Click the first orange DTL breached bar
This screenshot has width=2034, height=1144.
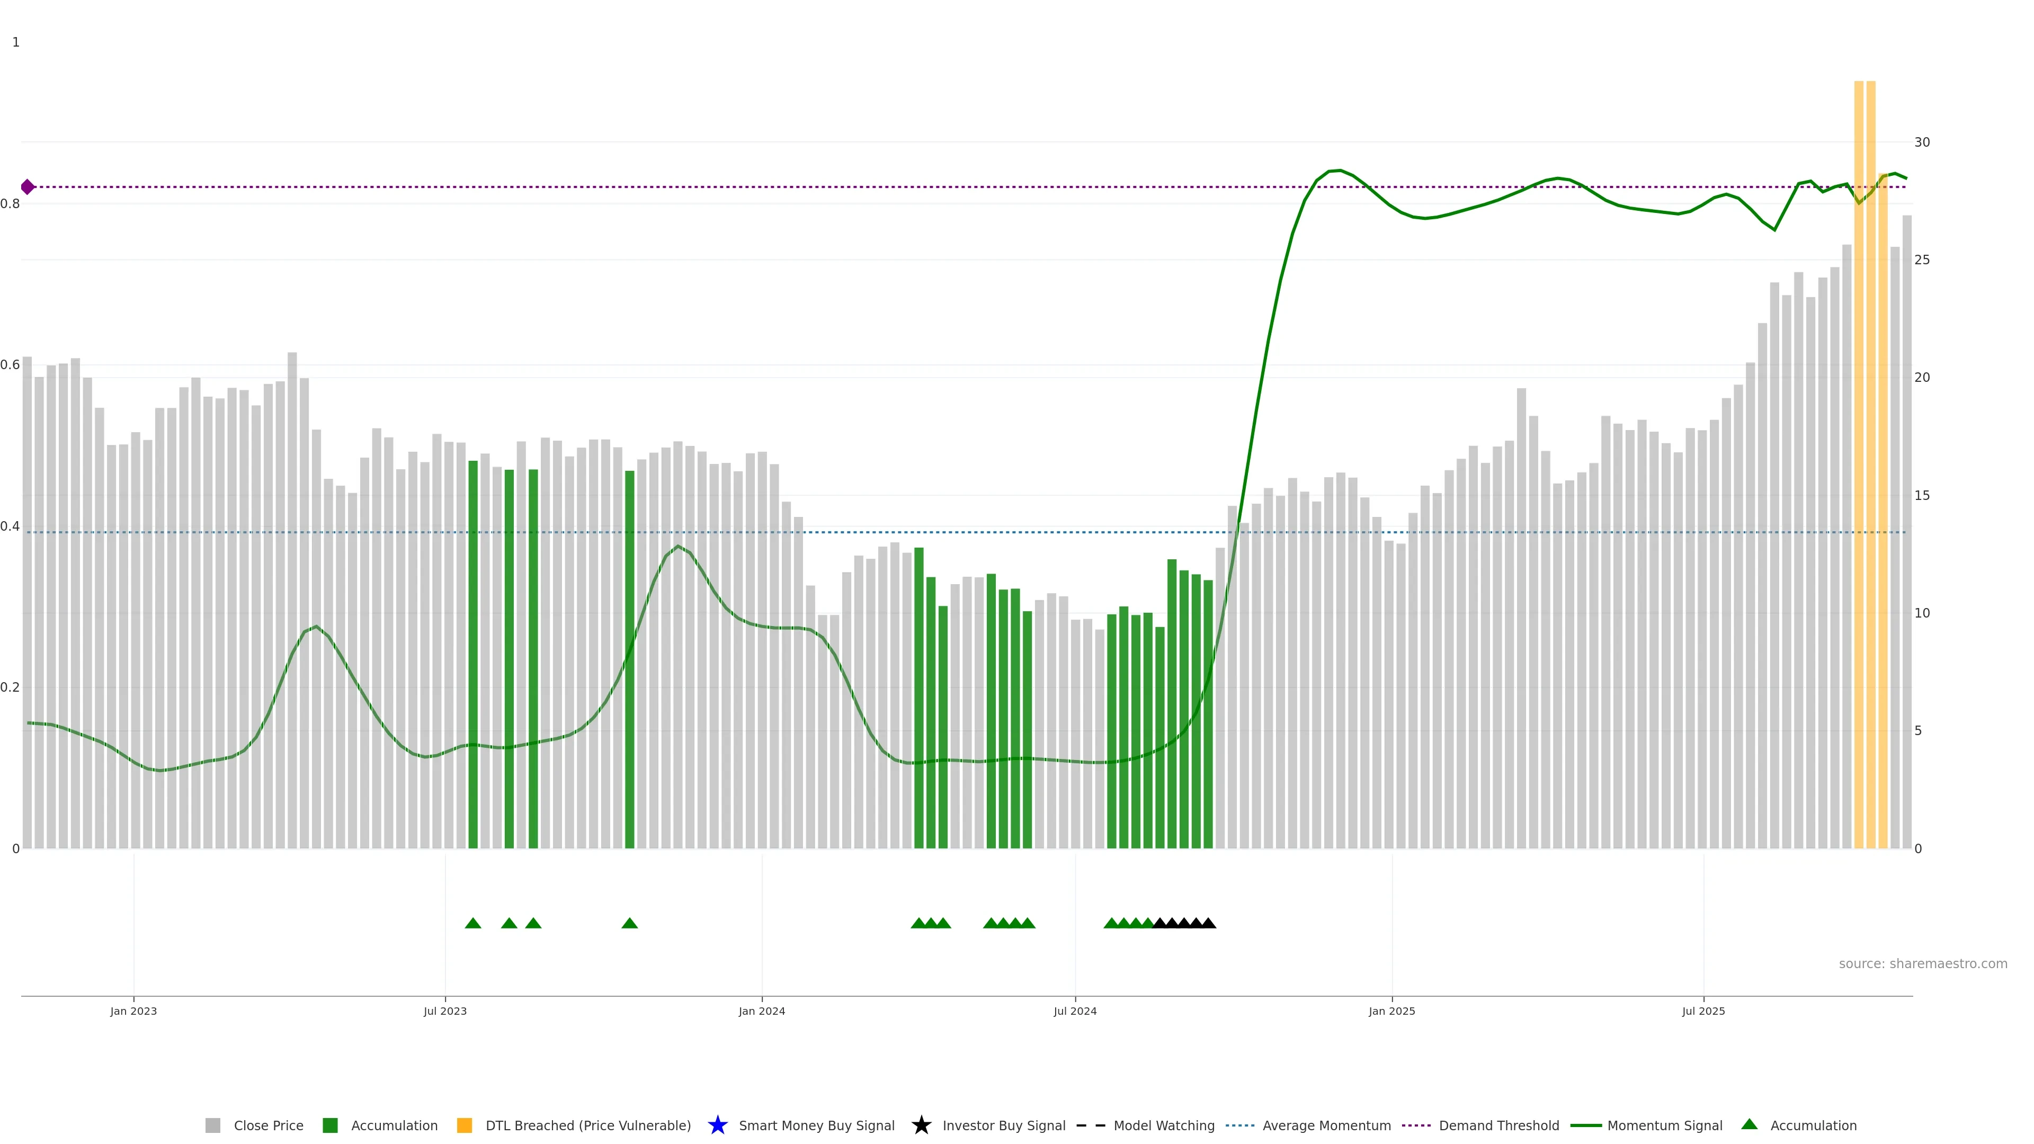[x=1859, y=473]
